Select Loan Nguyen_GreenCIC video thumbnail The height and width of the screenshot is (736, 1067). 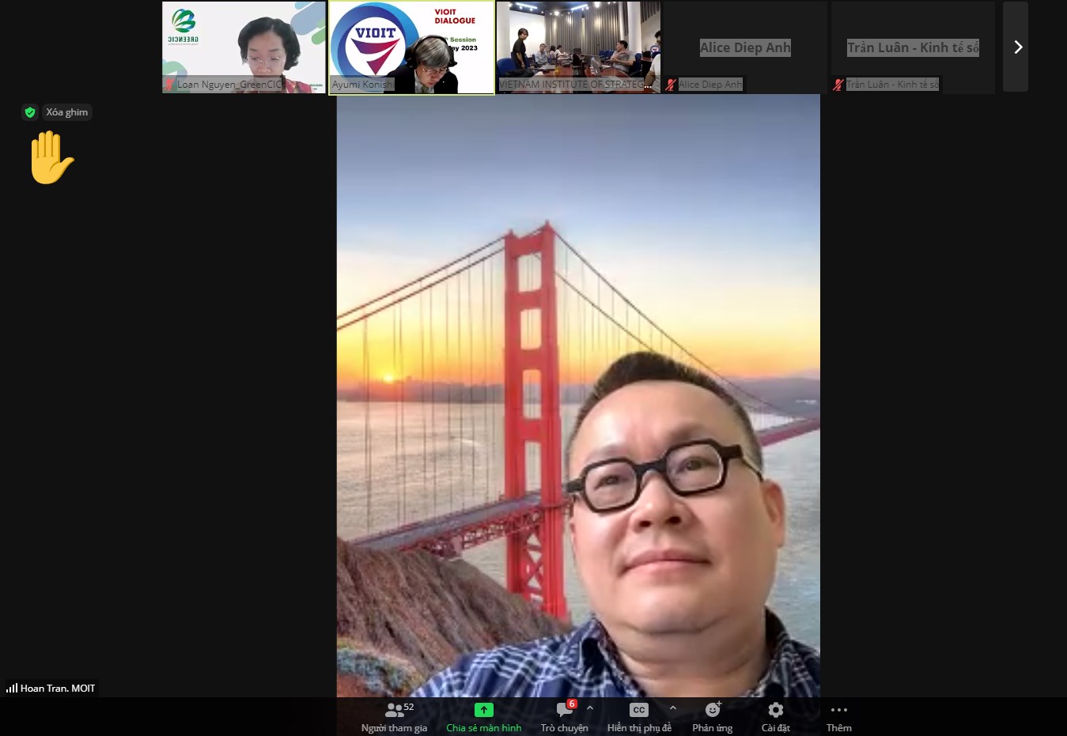pyautogui.click(x=244, y=47)
